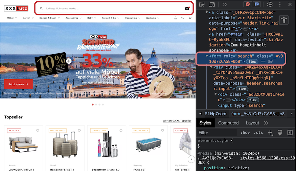Image resolution: width=296 pixels, height=171 pixels.
Task: Select second carousel dot
Action: [96, 105]
